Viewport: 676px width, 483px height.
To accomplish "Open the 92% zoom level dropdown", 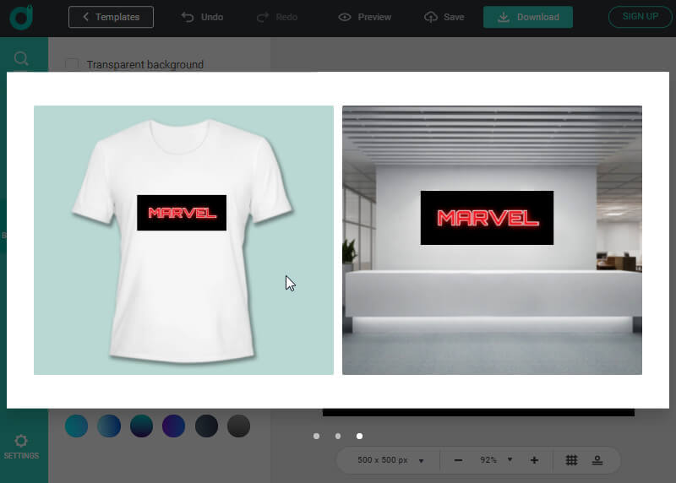I will [x=497, y=460].
